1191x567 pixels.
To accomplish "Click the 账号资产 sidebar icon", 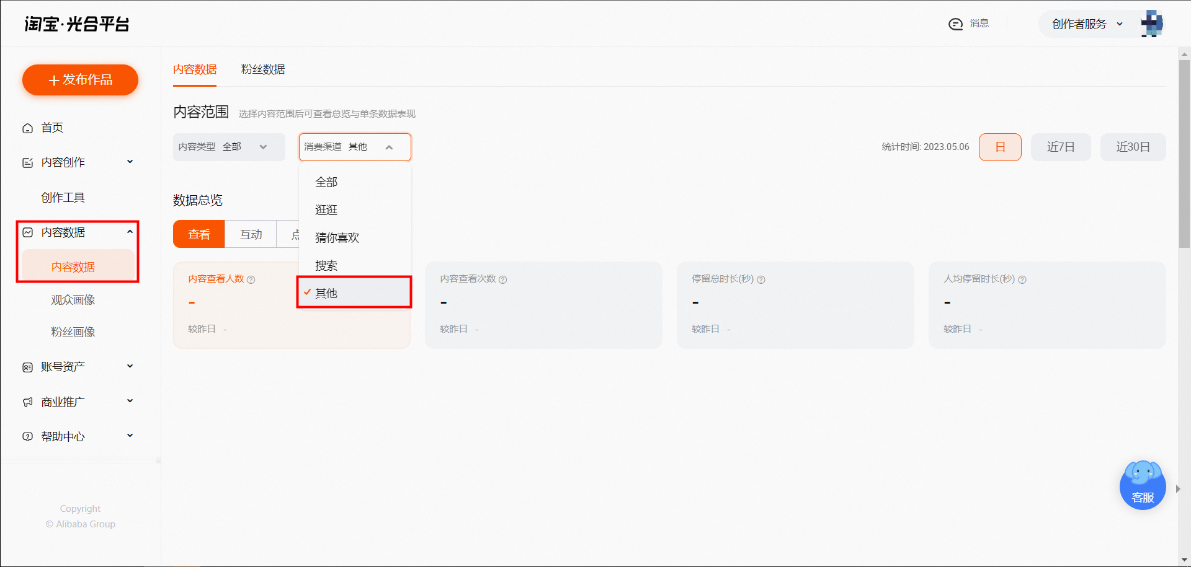I will [27, 367].
